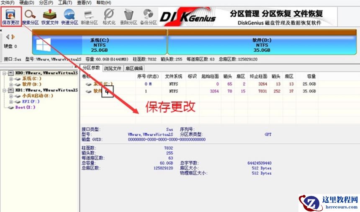Click the 系统(C:) row drive icon in table

pos(89,84)
